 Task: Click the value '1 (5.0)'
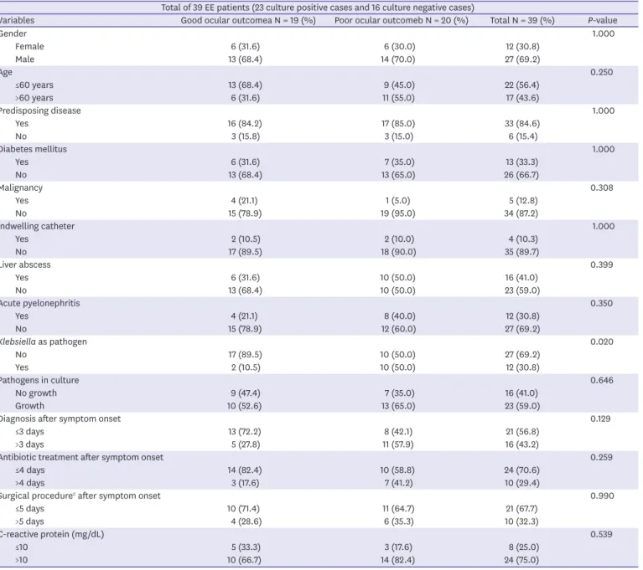[x=397, y=200]
